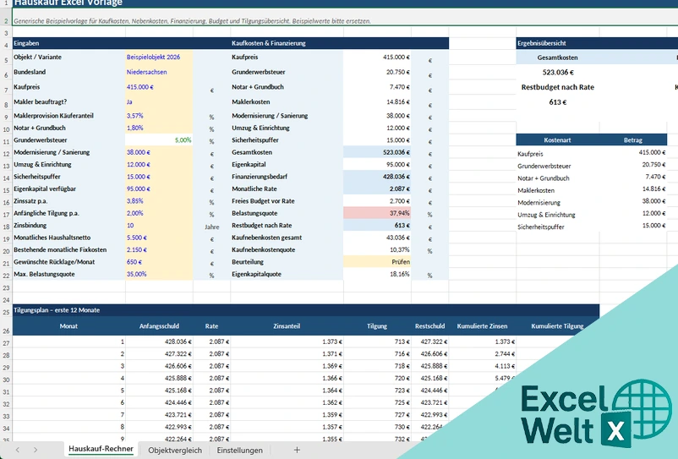
Task: Select the Max. Belastungsquote value 35,00%
Action: 159,274
